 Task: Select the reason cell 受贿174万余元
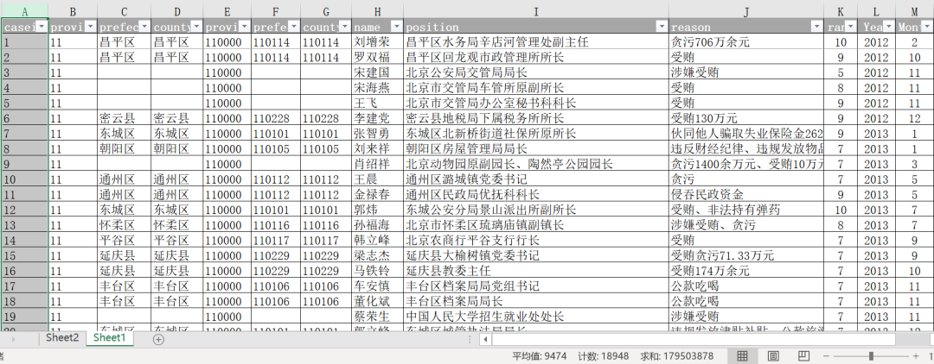[746, 271]
